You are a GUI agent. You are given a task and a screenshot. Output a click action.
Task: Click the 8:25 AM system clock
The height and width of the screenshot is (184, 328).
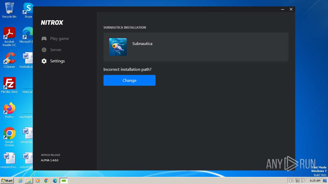point(315,181)
